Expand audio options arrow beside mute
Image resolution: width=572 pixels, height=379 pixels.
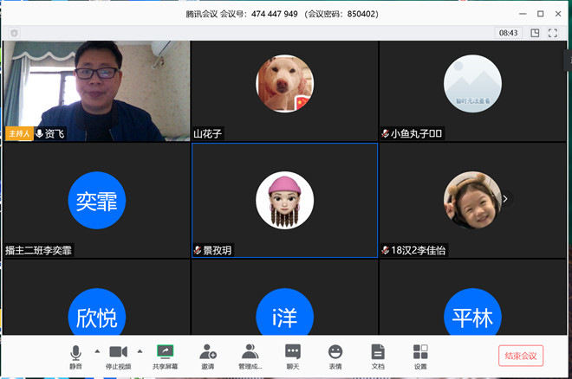coord(97,350)
